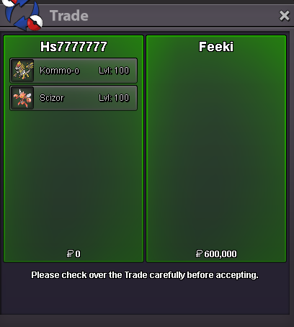
Task: Click the Feeki player name header
Action: [x=216, y=47]
